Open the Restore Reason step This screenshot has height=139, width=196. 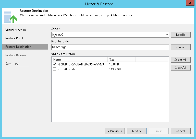[16, 55]
